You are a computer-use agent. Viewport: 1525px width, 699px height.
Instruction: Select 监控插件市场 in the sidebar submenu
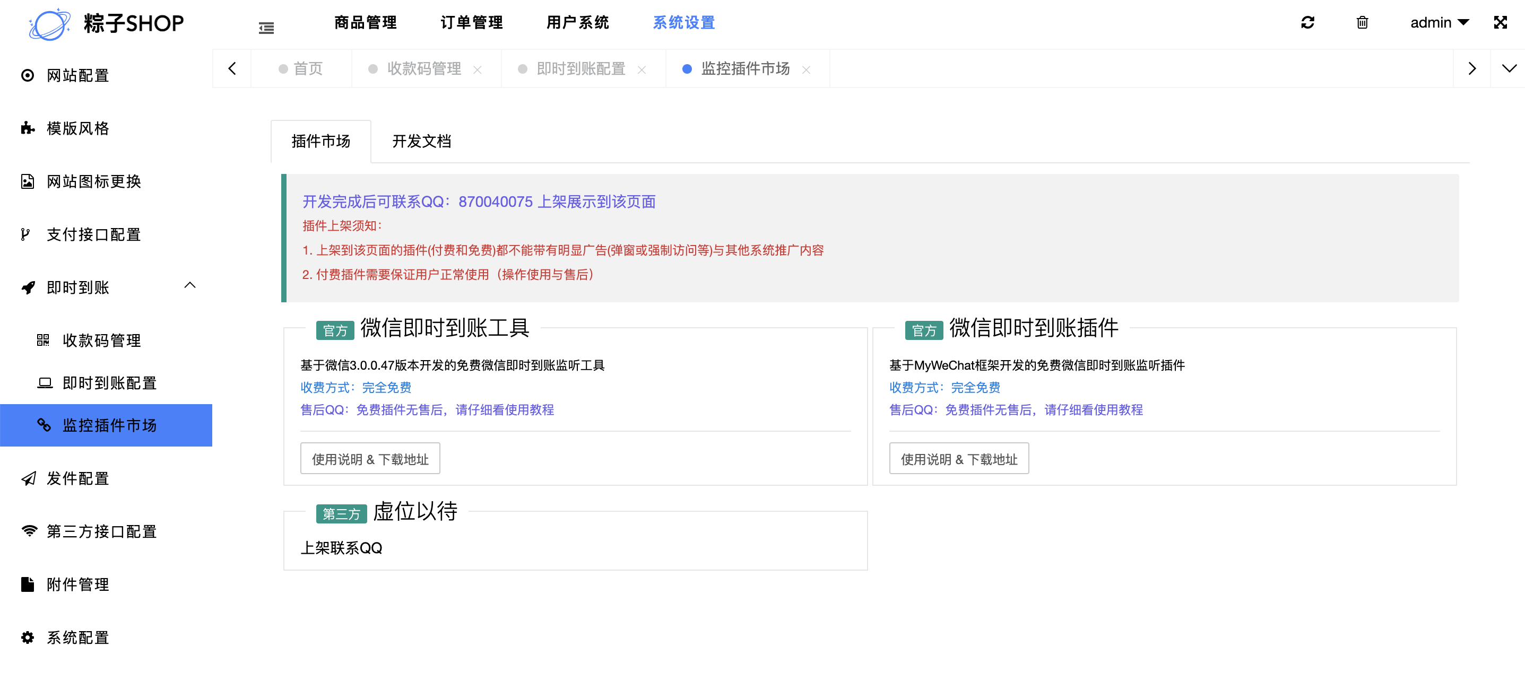click(106, 425)
